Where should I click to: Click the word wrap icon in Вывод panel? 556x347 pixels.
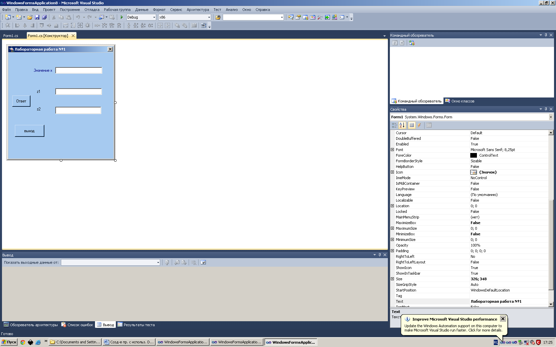tap(203, 262)
